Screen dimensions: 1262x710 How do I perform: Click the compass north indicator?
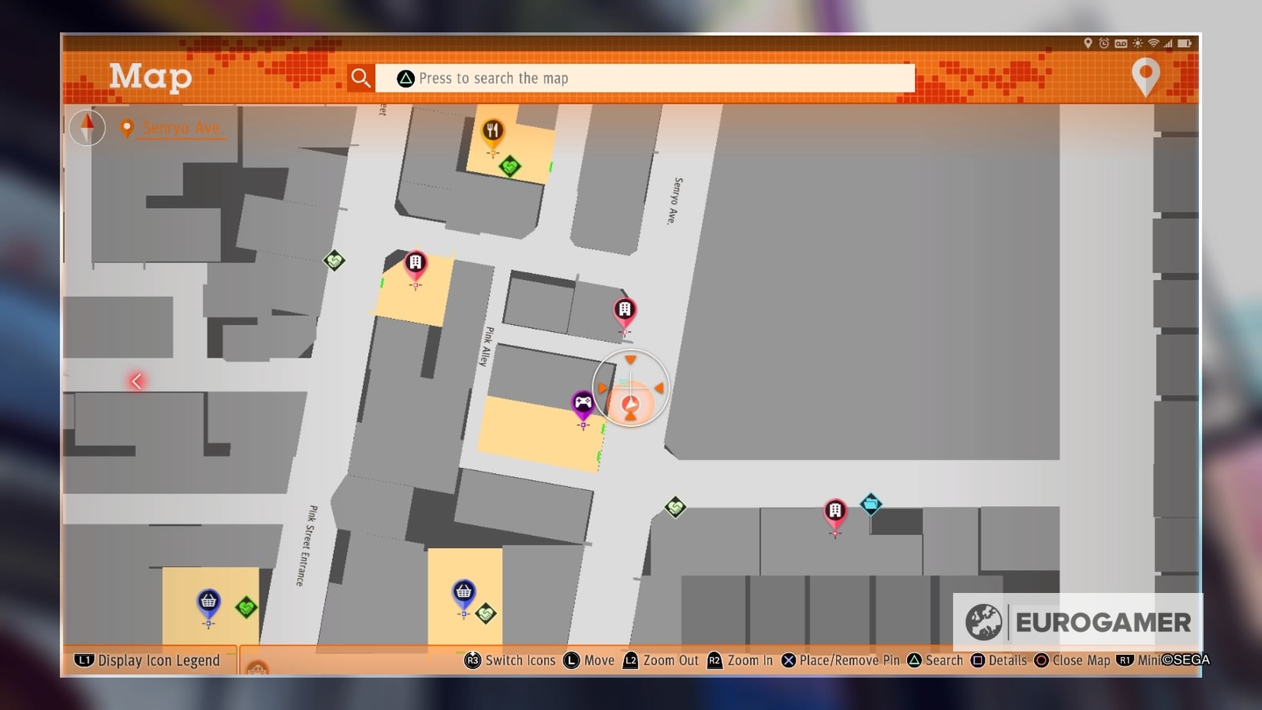[x=87, y=128]
